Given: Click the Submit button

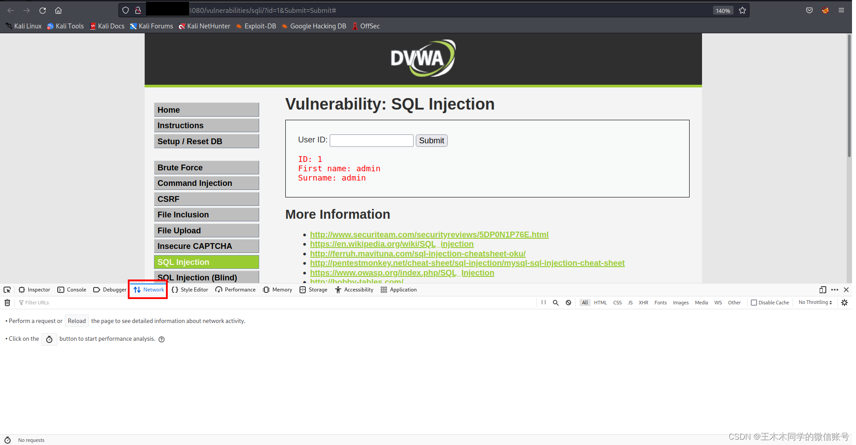Looking at the screenshot, I should (x=431, y=141).
